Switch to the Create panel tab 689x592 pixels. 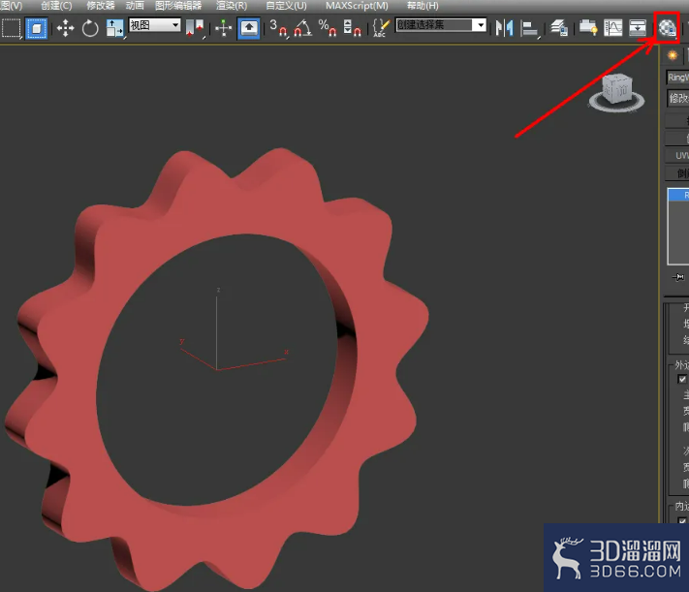pyautogui.click(x=673, y=55)
